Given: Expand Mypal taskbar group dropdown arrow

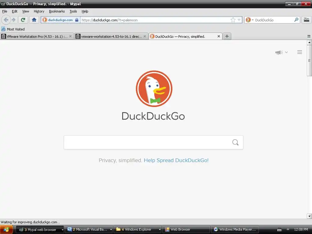Looking at the screenshot, I should click(62, 230).
